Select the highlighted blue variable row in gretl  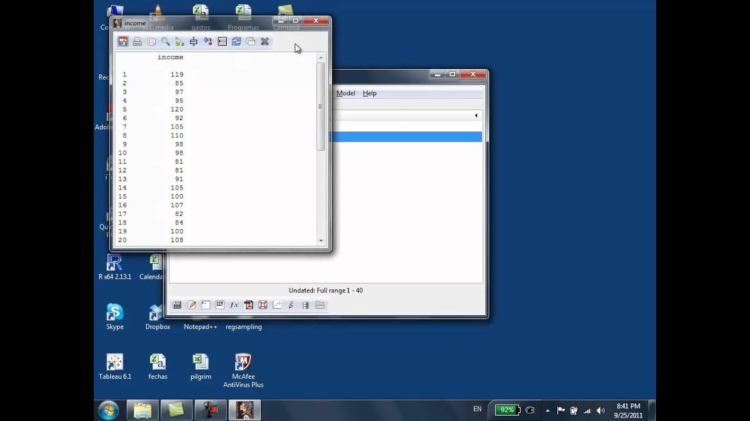pos(407,137)
